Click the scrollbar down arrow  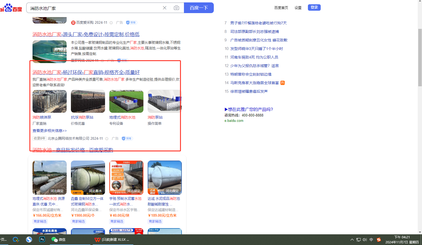pyautogui.click(x=420, y=232)
